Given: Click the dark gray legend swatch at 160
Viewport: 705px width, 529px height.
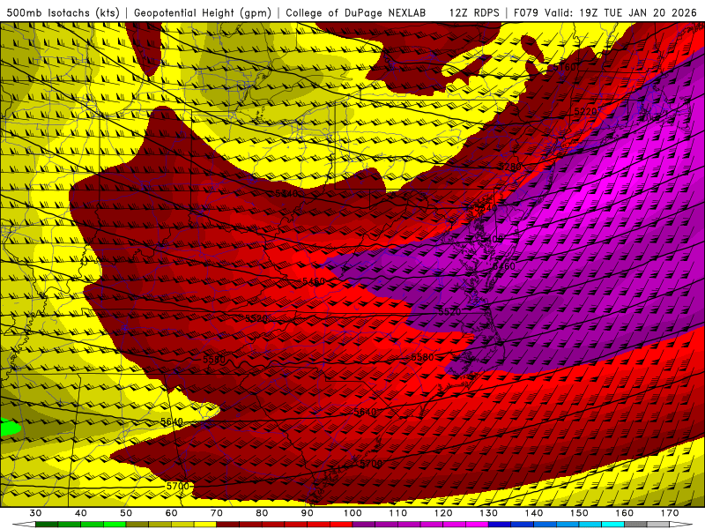Looking at the screenshot, I should coord(635,525).
